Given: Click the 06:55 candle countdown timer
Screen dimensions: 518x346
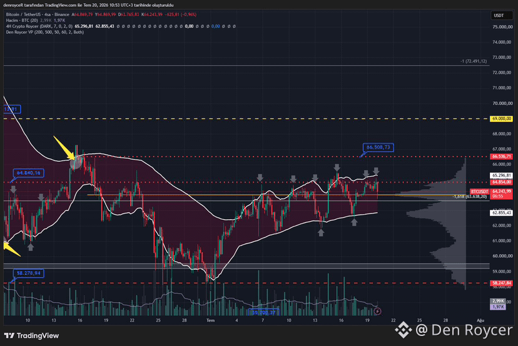Looking at the screenshot, I should pyautogui.click(x=497, y=196).
